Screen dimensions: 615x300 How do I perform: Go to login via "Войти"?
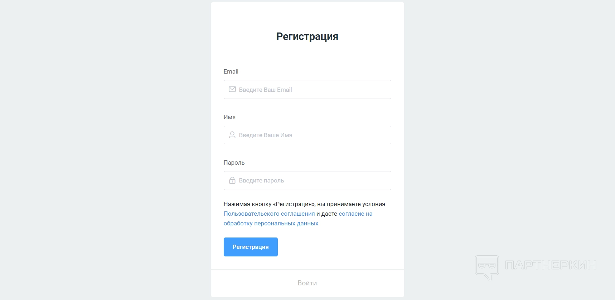point(307,283)
